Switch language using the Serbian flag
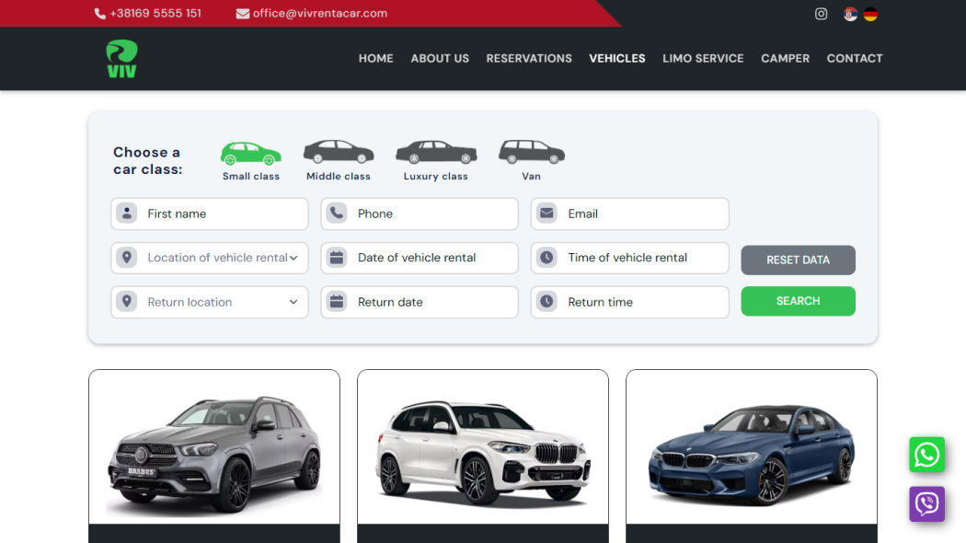Image resolution: width=966 pixels, height=543 pixels. (x=848, y=14)
